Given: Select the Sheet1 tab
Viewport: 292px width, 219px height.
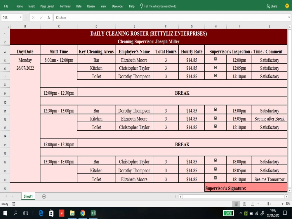Looking at the screenshot, I should click(28, 196).
